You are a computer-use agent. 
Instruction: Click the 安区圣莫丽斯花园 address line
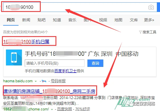click(x=41, y=104)
